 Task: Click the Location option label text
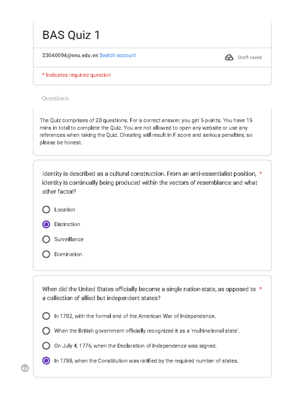point(65,210)
